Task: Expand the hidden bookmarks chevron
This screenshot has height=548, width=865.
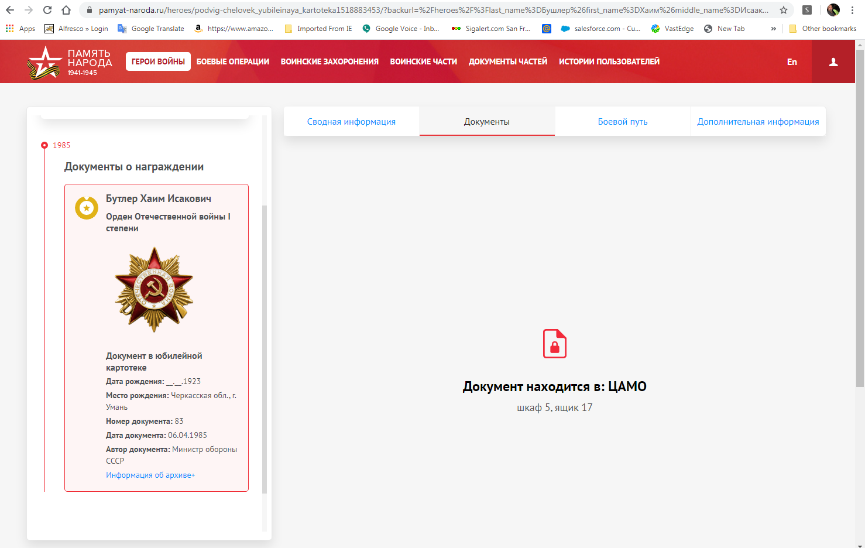Action: point(773,29)
